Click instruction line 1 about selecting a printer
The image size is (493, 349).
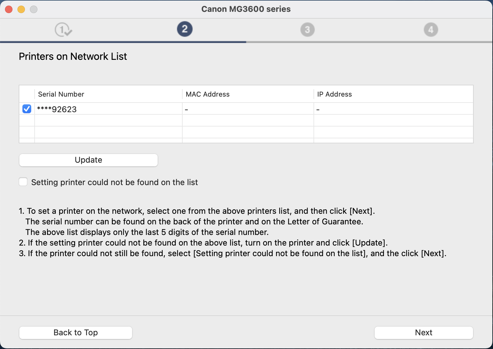click(x=197, y=211)
